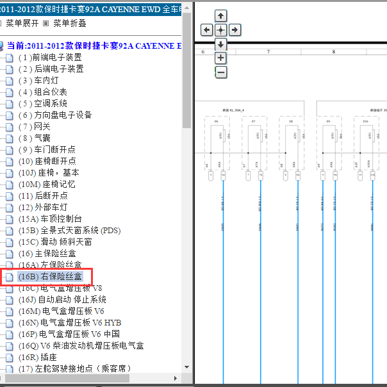The width and height of the screenshot is (387, 387).
Task: Select (10M) 座椅记忆
Action: 47,185
